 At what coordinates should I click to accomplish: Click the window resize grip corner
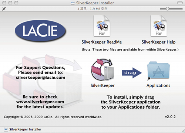tap(183, 131)
